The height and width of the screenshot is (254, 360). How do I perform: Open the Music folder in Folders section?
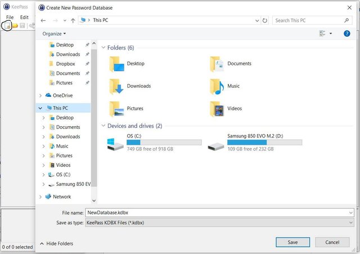click(x=225, y=86)
